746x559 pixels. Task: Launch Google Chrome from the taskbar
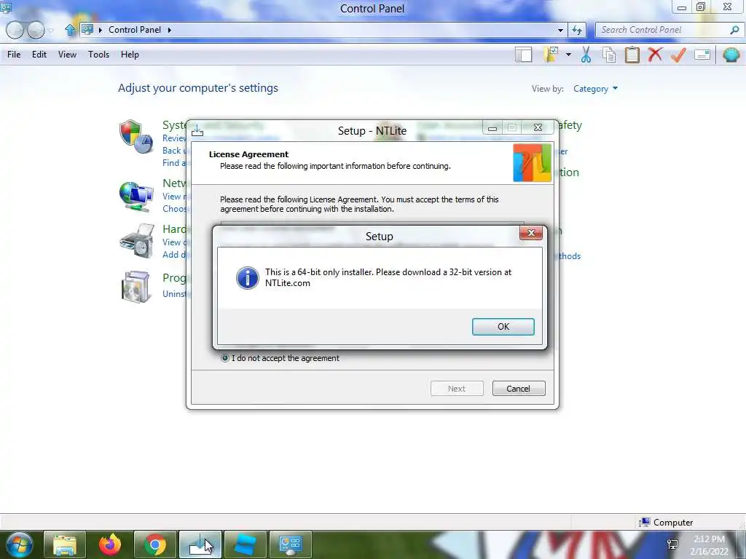(155, 544)
